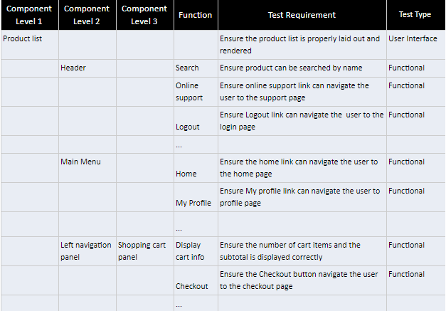Click the Logout function cell
This screenshot has height=311, width=446.
pyautogui.click(x=196, y=121)
